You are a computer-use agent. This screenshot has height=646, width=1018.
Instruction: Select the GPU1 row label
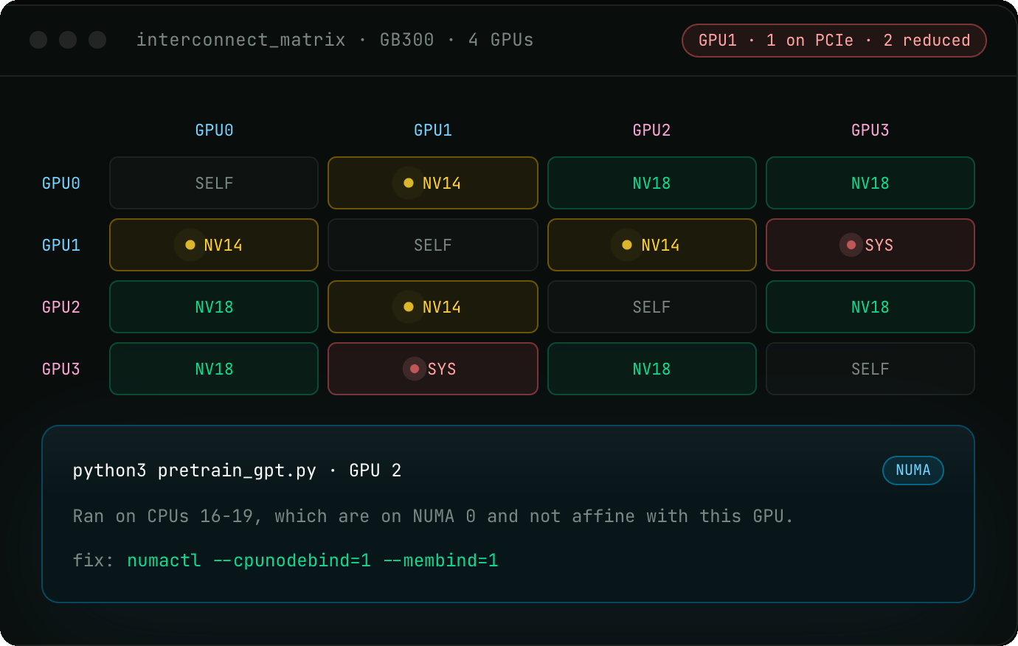[61, 245]
